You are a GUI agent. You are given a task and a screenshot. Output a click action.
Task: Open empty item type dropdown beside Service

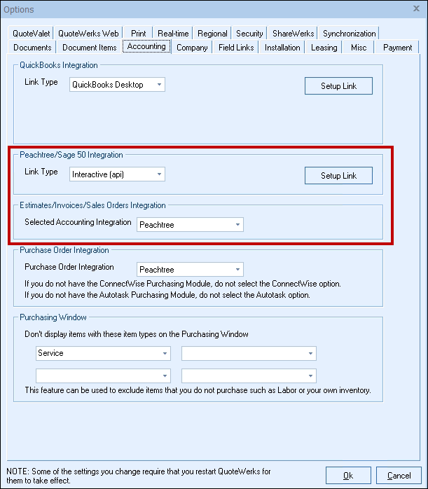coord(249,353)
